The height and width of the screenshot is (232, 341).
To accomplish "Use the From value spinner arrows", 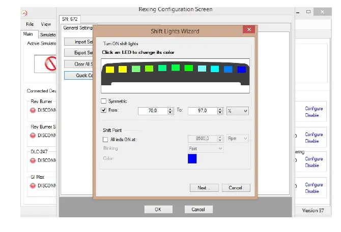I will tap(170, 111).
